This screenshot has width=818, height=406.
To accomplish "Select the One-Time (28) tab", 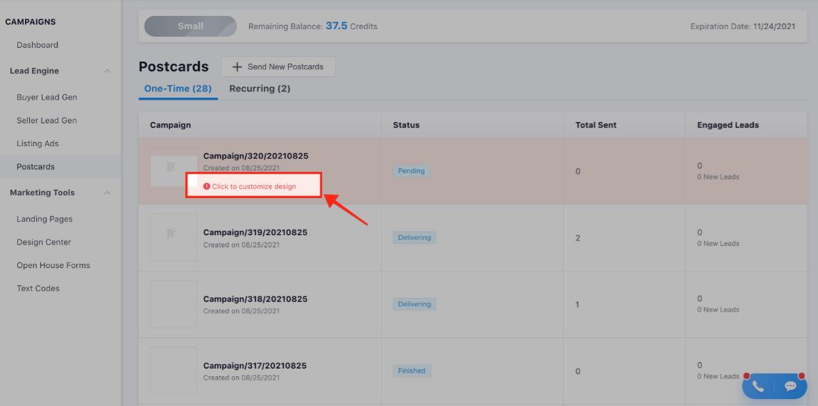I will point(178,89).
